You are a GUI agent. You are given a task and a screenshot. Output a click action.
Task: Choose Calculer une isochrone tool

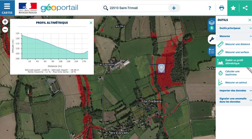pyautogui.click(x=234, y=73)
